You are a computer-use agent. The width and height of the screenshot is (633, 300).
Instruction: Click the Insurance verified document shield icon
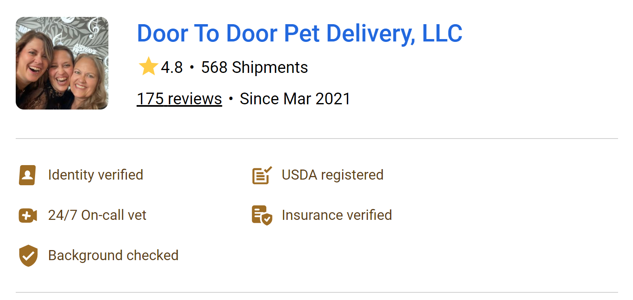[x=262, y=215]
